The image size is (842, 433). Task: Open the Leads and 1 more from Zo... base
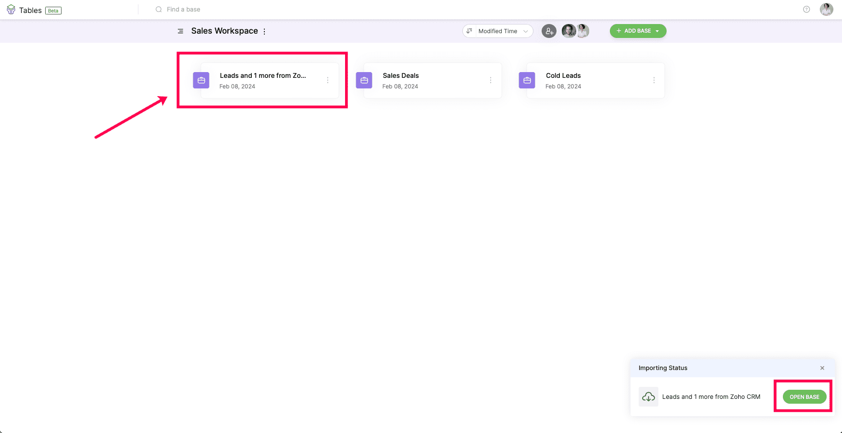point(270,80)
